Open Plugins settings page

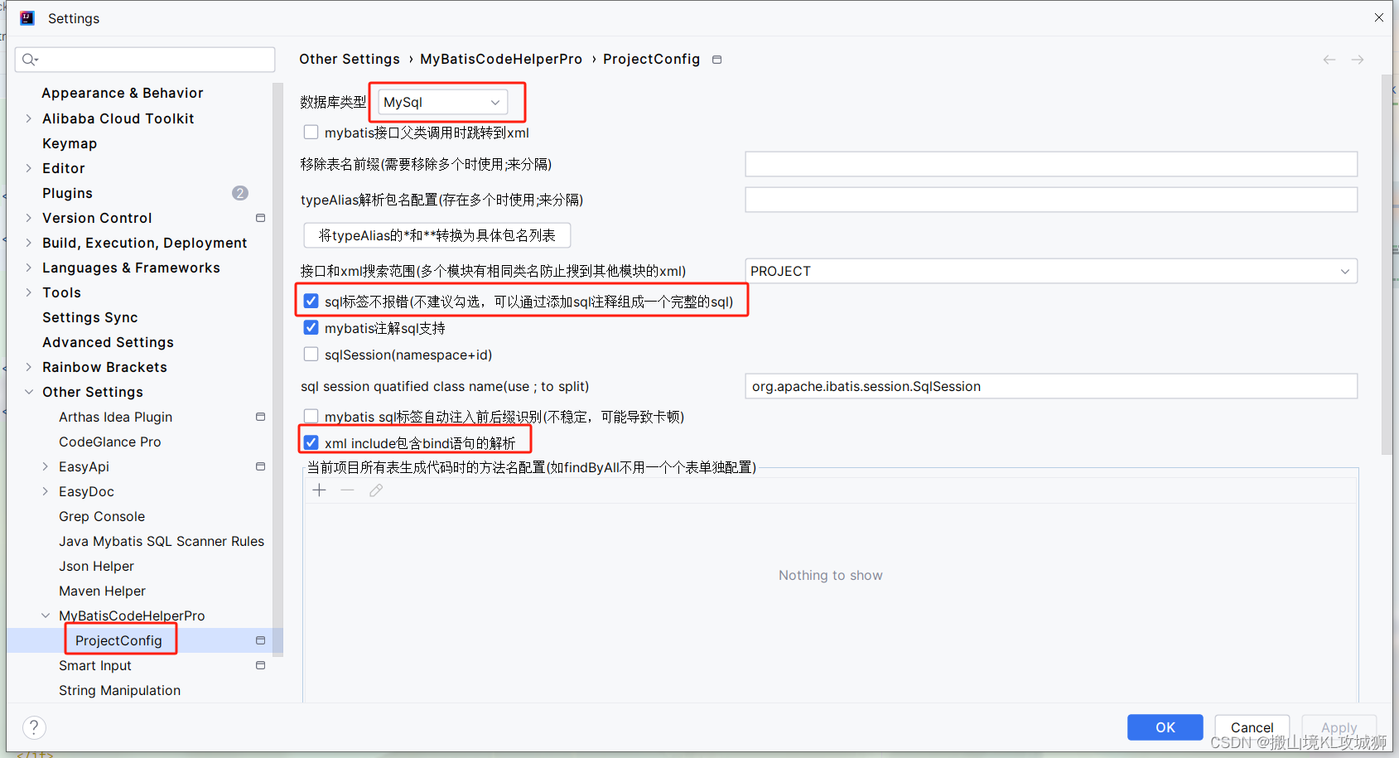[x=67, y=193]
